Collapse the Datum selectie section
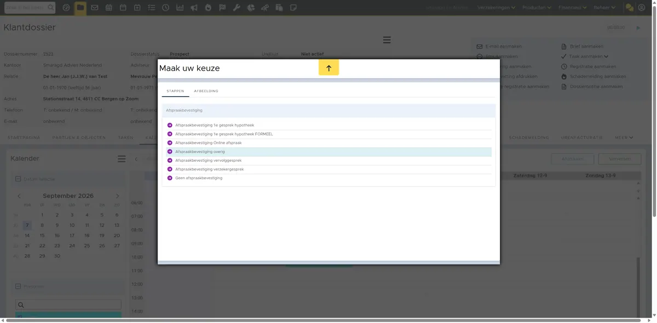 pos(18,179)
